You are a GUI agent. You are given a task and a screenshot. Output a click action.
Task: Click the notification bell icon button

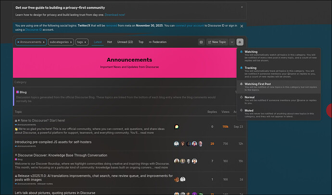pyautogui.click(x=240, y=42)
